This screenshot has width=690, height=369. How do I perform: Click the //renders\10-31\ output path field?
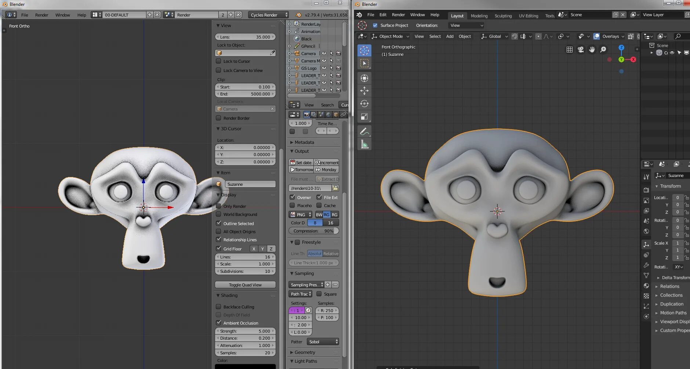tap(310, 188)
